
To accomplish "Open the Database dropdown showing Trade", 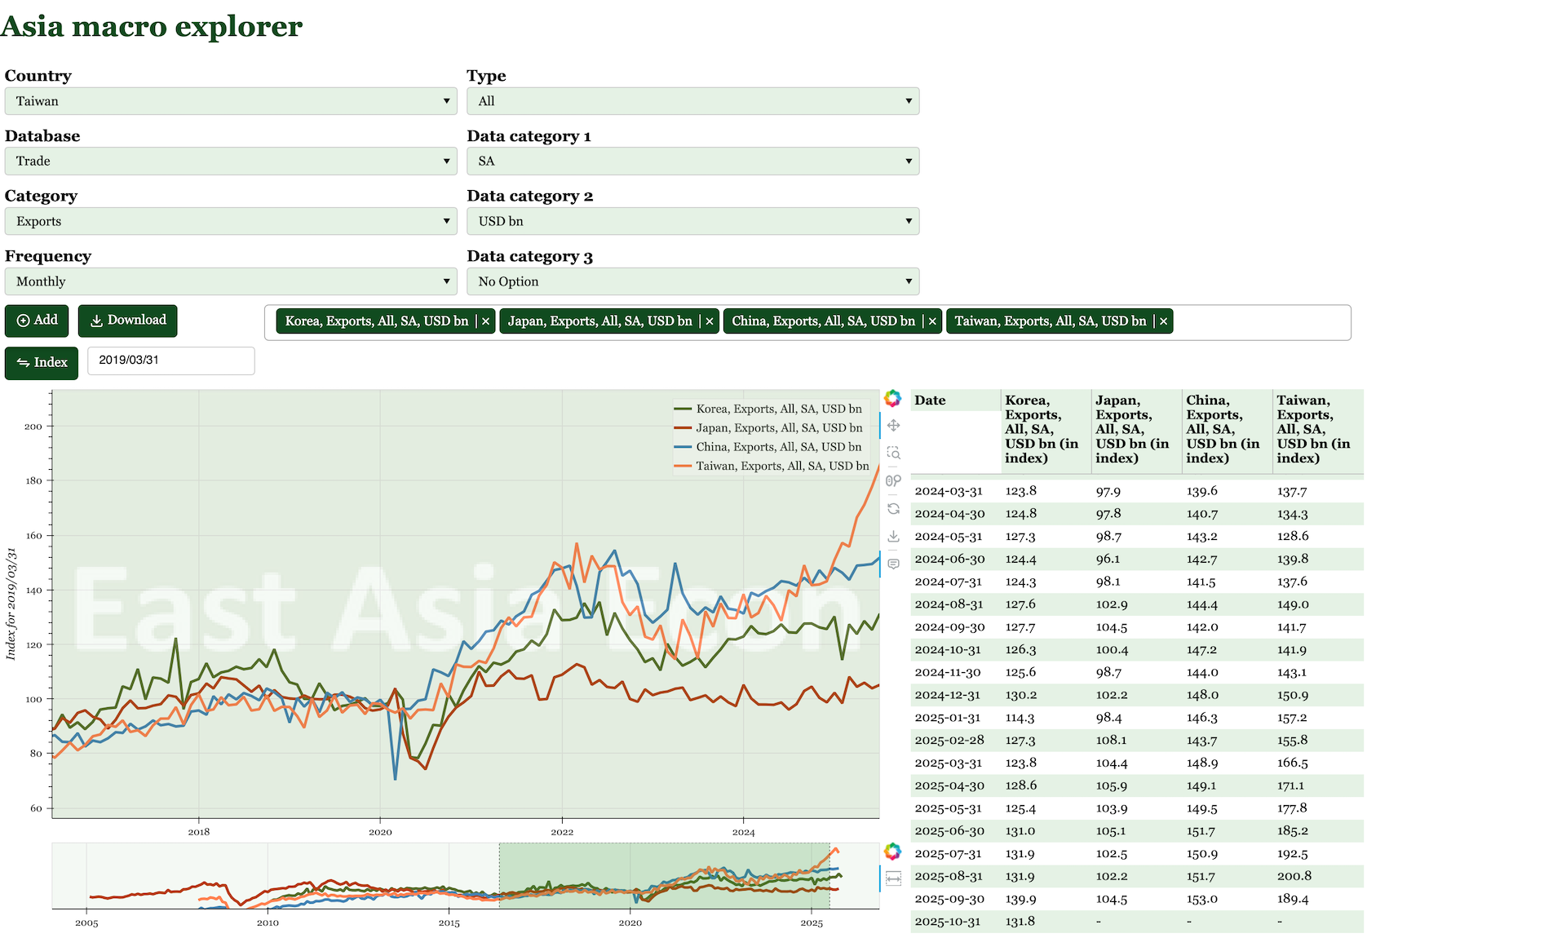I will click(x=231, y=161).
